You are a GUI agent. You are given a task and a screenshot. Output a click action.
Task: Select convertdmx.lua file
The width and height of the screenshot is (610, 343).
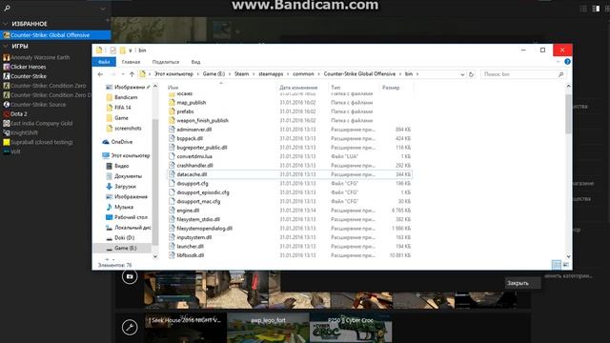(x=194, y=156)
